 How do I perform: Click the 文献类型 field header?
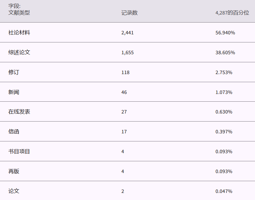coord(19,13)
